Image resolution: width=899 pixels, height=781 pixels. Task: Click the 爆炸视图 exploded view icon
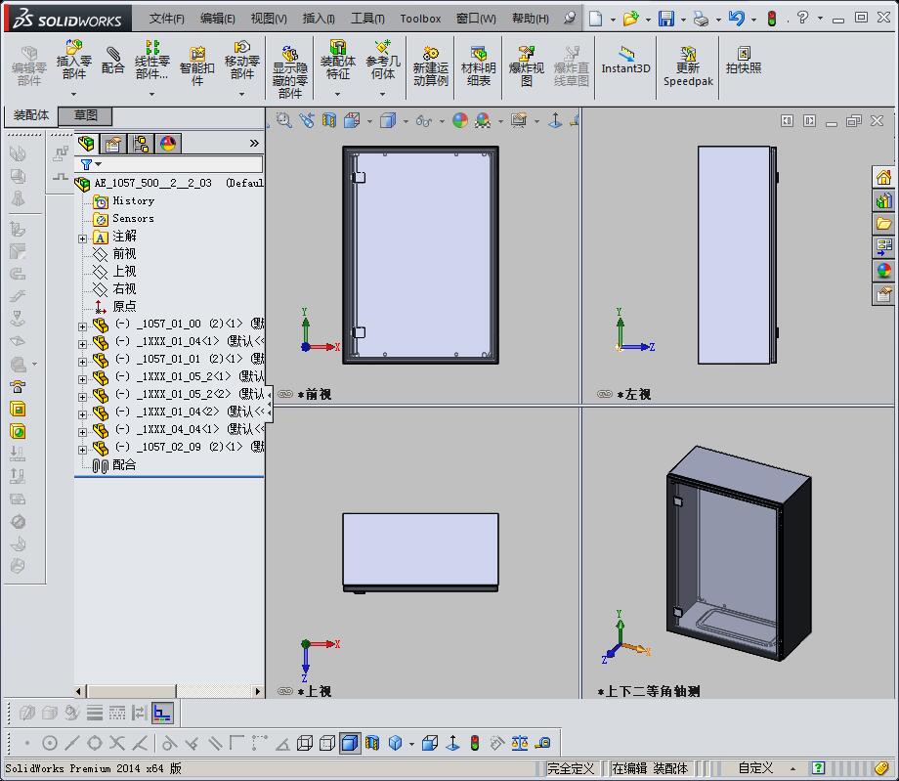(526, 65)
